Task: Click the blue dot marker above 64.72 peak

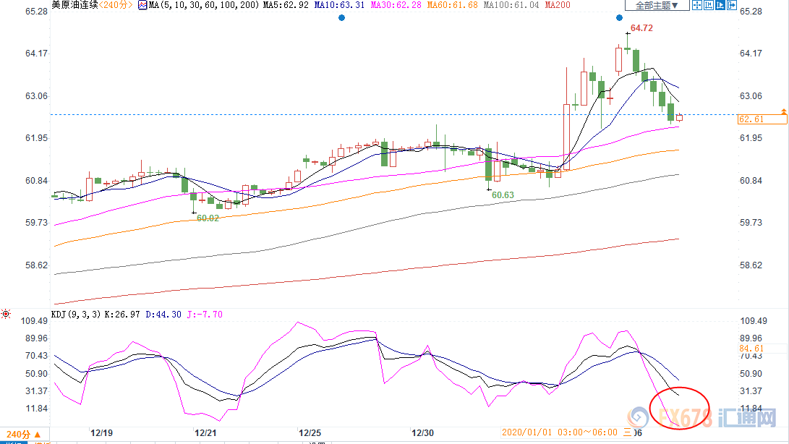Action: click(x=620, y=17)
